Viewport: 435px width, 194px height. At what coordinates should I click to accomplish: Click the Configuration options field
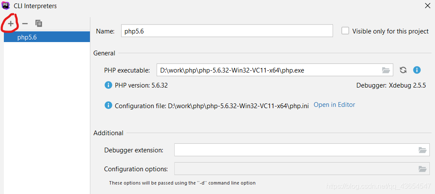[295, 169]
